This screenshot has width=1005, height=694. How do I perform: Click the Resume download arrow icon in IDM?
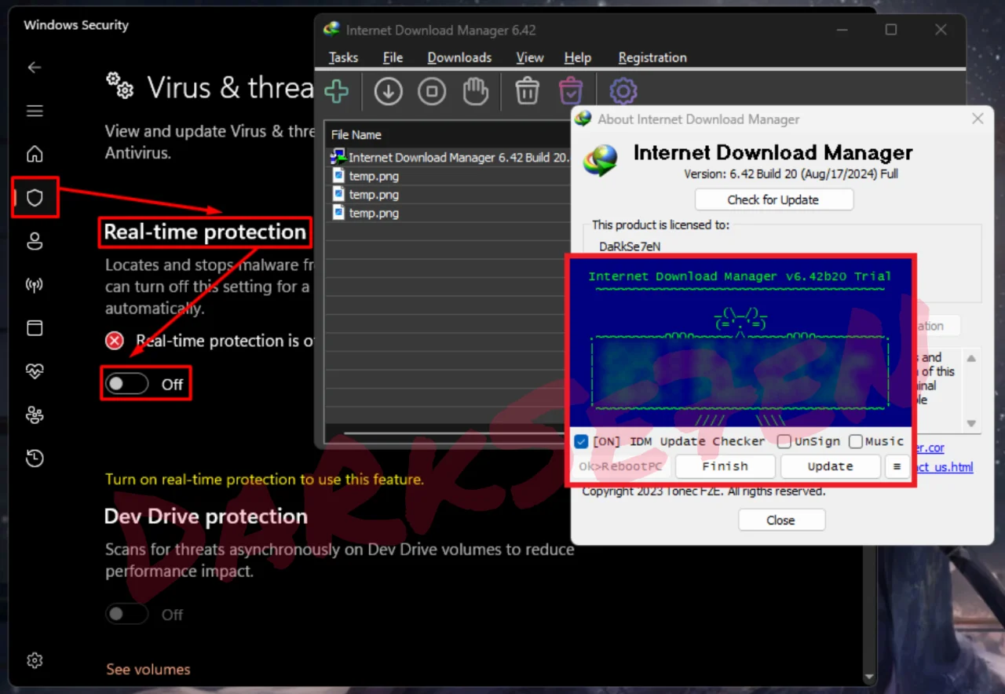(388, 92)
